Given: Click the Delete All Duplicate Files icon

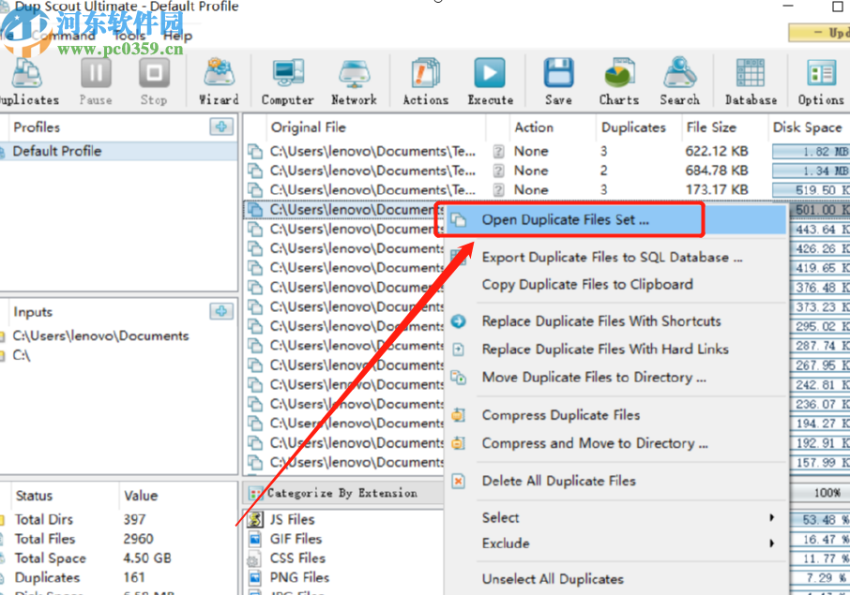Looking at the screenshot, I should (x=459, y=482).
